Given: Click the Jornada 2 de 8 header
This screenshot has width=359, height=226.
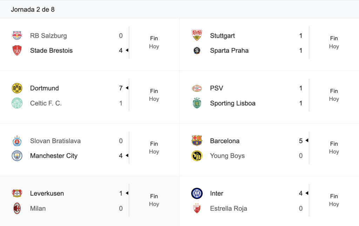Looking at the screenshot, I should pos(33,9).
